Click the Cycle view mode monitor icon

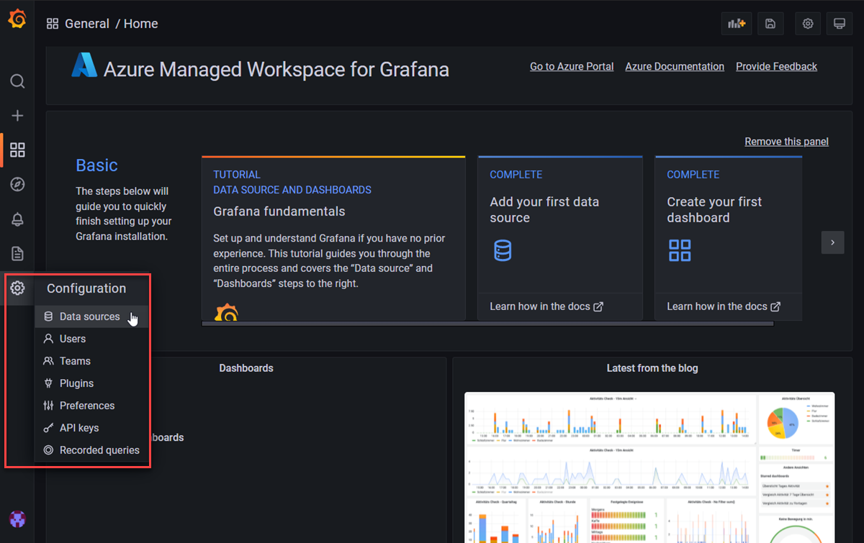[839, 24]
